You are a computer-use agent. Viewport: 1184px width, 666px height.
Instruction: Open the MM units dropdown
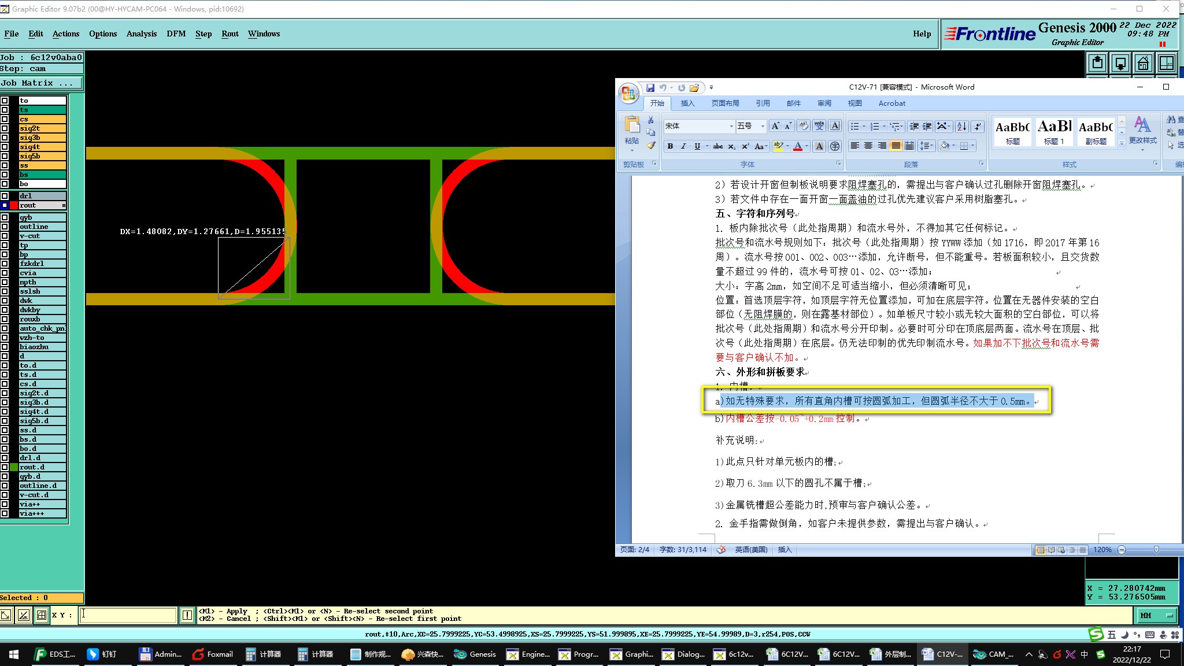pyautogui.click(x=1156, y=616)
